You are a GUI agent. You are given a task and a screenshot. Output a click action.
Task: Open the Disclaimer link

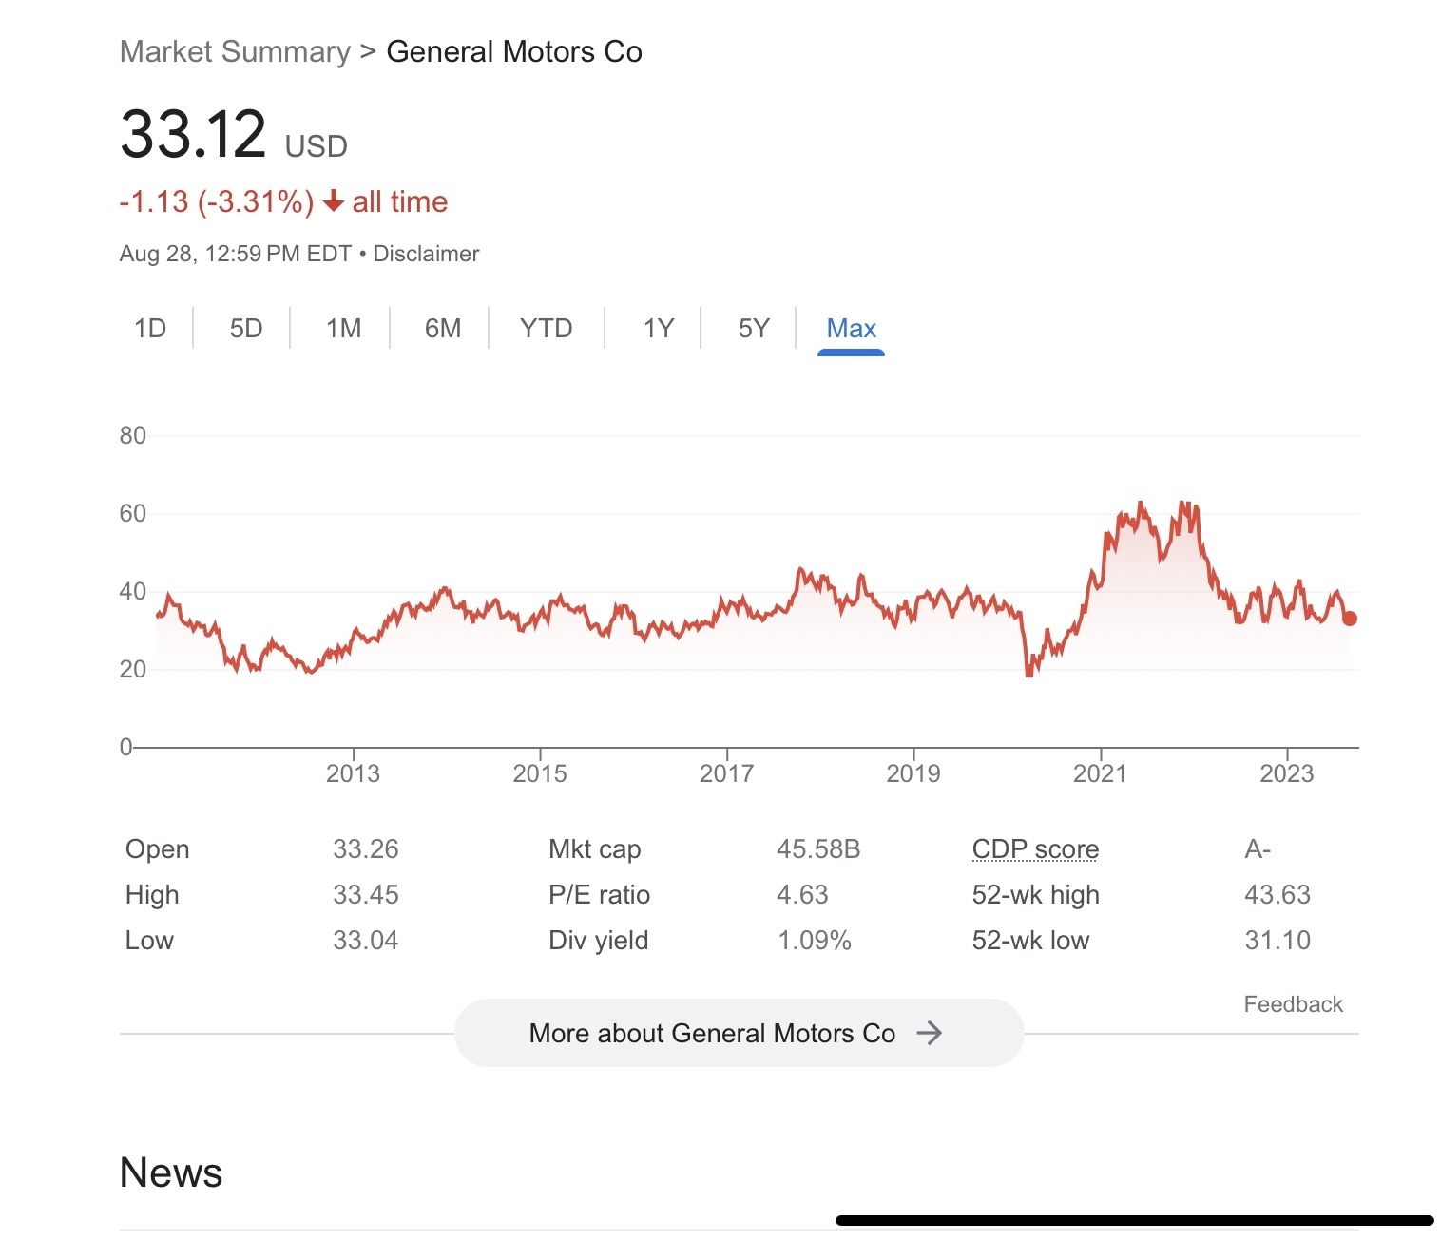click(426, 254)
